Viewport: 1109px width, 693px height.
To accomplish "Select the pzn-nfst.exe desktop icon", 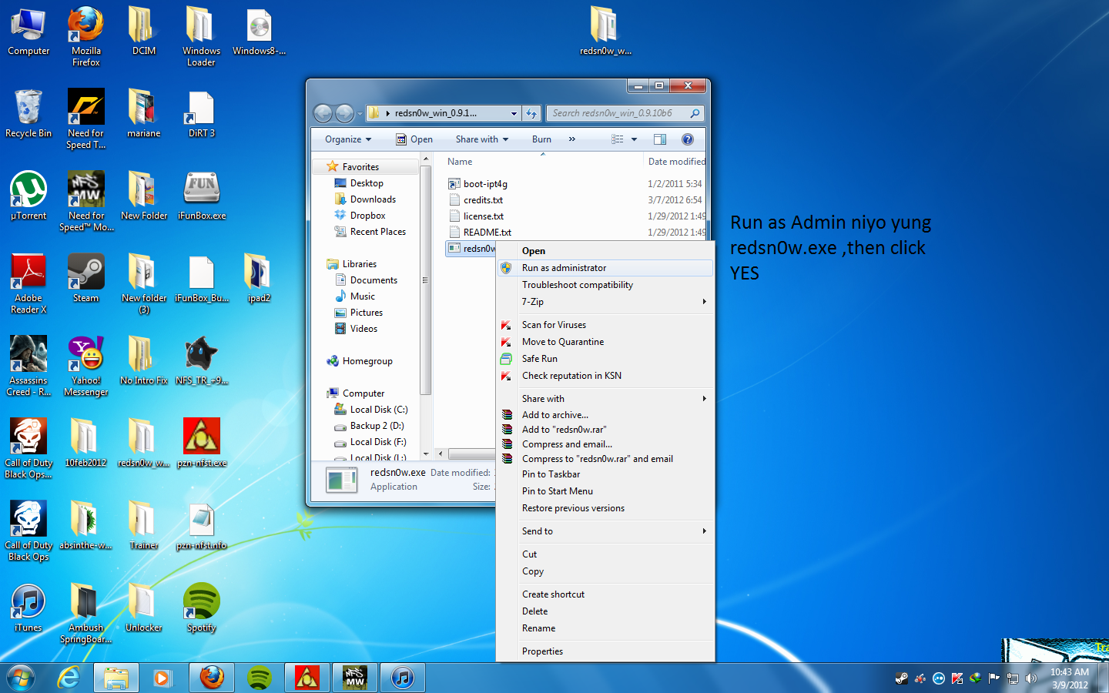I will tap(202, 443).
